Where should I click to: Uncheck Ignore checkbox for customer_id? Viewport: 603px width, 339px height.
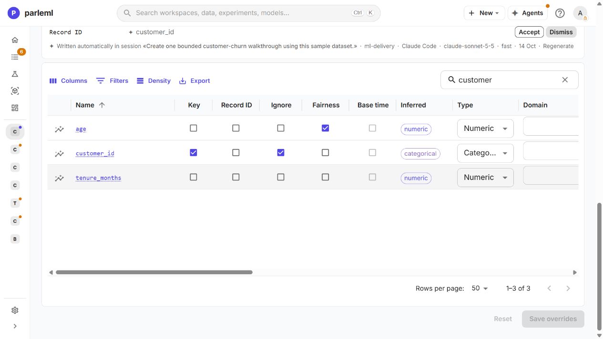(x=280, y=152)
